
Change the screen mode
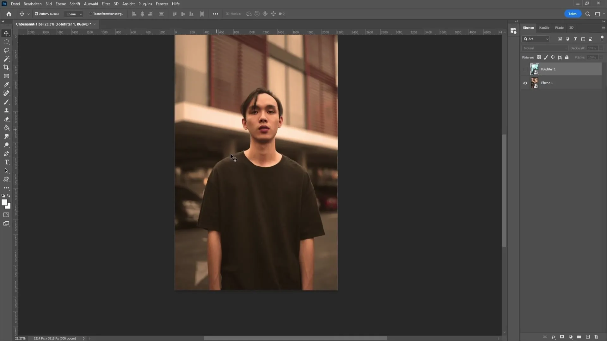point(6,224)
